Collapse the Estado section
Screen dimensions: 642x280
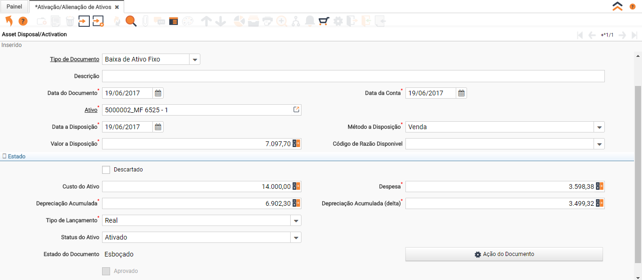point(14,156)
